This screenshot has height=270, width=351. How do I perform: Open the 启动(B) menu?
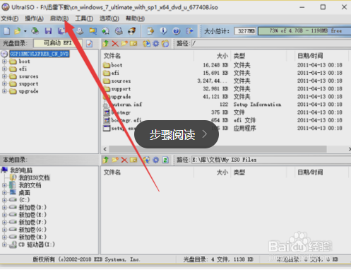coord(59,18)
